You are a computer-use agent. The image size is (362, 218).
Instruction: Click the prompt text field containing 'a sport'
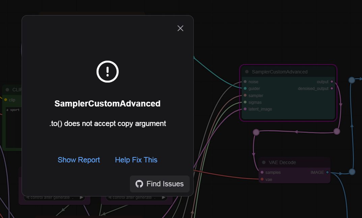pyautogui.click(x=13, y=125)
